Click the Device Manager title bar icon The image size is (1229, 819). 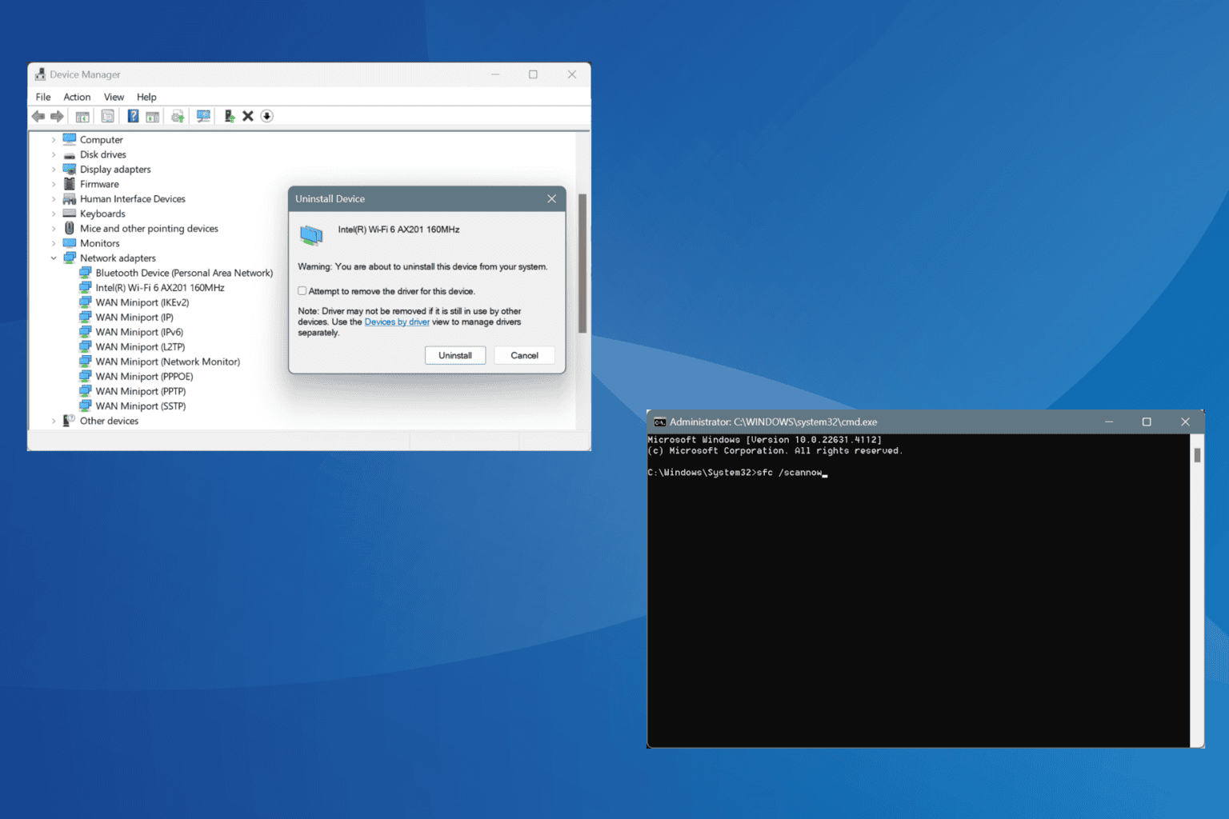point(40,74)
